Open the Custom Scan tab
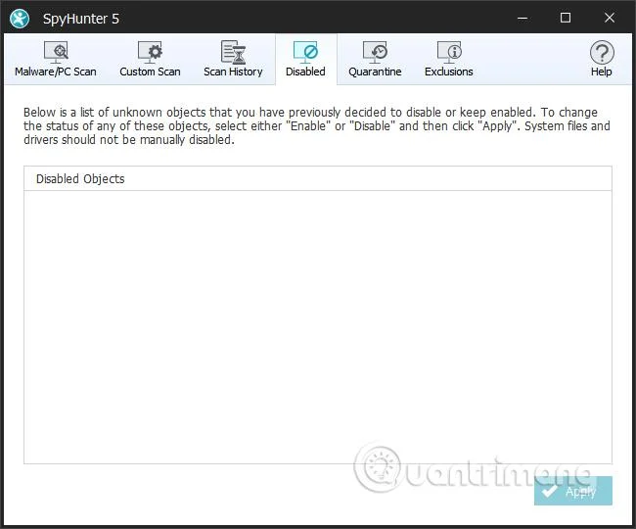Screen dimensions: 636x529 150,60
